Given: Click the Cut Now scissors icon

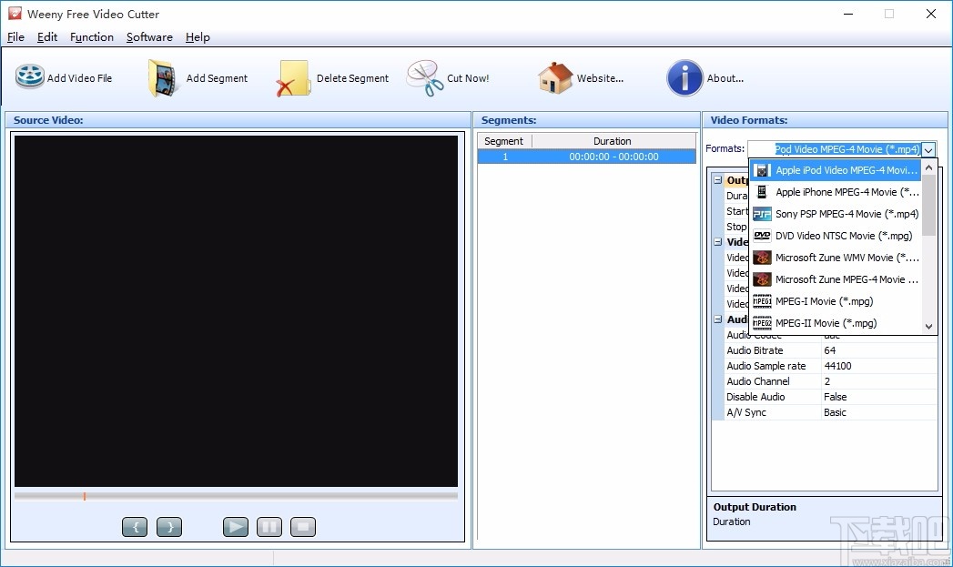Looking at the screenshot, I should pyautogui.click(x=425, y=77).
